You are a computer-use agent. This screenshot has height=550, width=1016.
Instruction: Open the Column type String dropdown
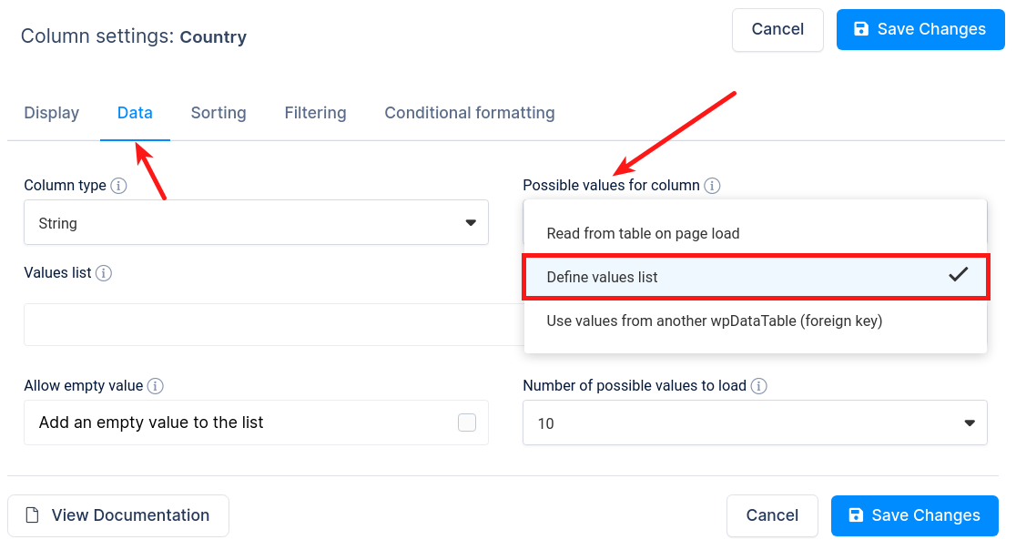tap(256, 222)
